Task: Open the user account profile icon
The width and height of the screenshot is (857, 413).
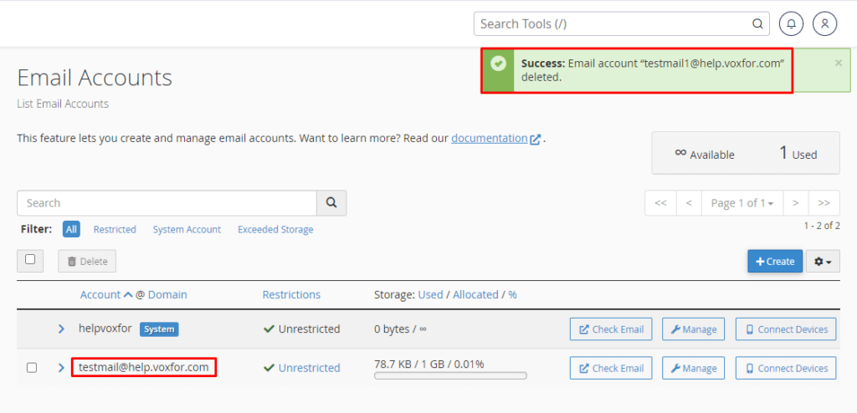Action: tap(824, 24)
